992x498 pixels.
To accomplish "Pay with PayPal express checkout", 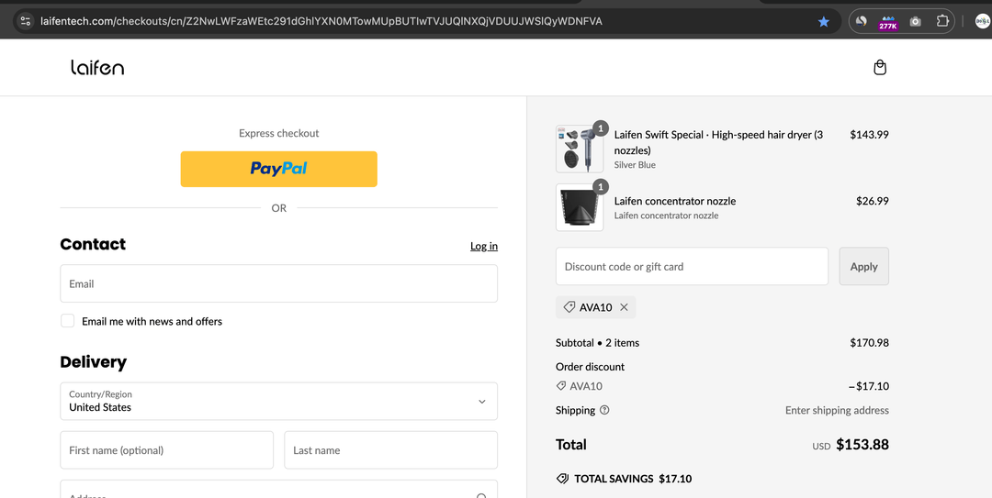I will point(278,169).
